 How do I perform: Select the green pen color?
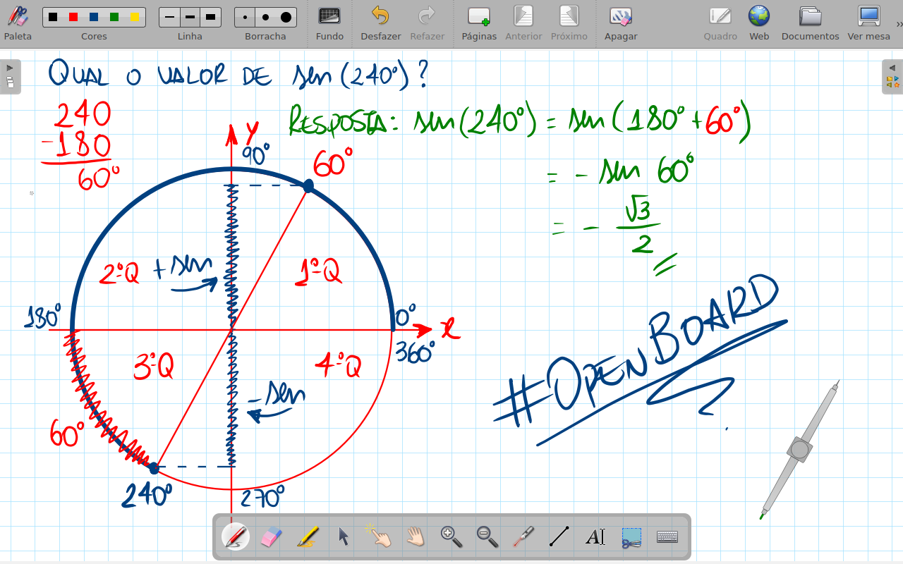pyautogui.click(x=114, y=17)
